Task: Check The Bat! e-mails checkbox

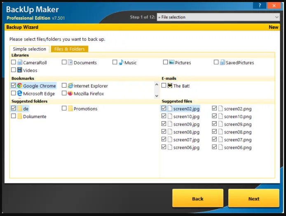Action: pos(164,86)
